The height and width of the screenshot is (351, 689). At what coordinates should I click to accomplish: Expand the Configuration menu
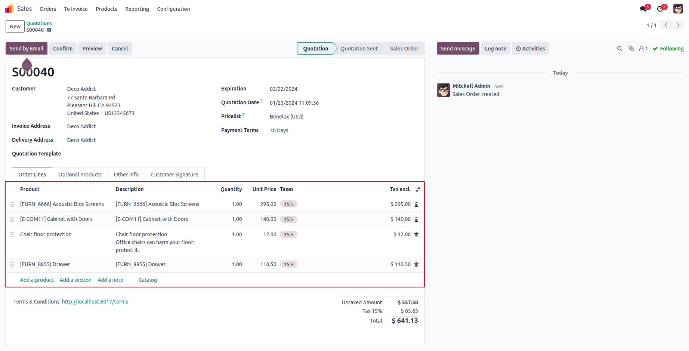173,9
